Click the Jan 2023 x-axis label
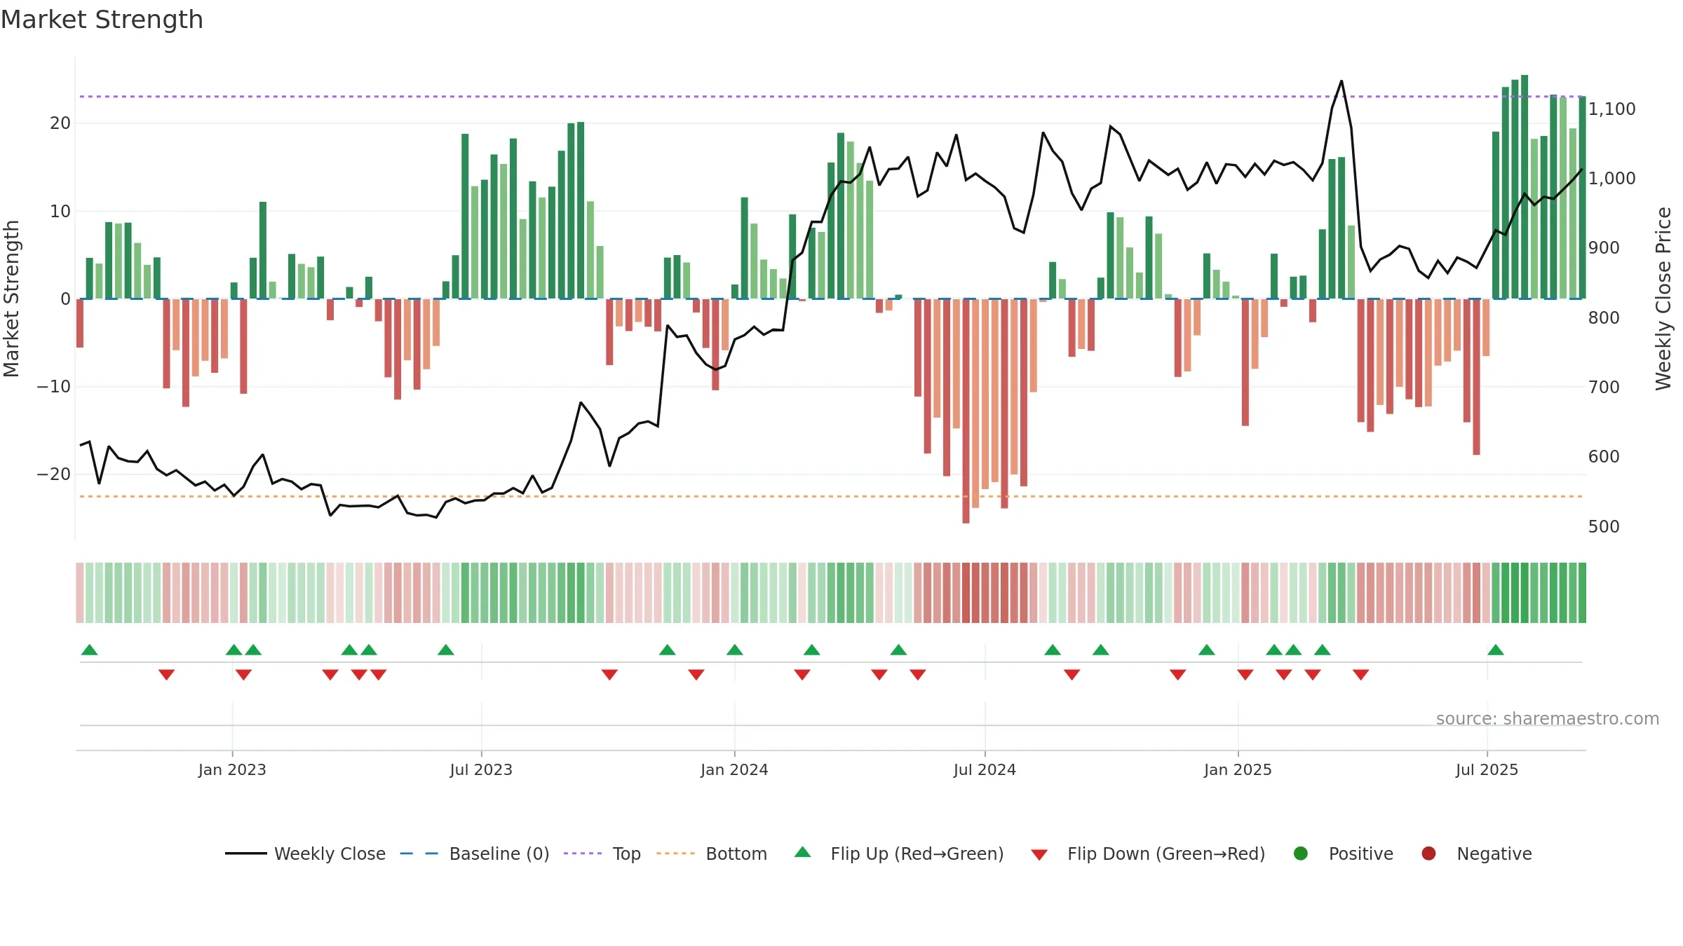The width and height of the screenshot is (1683, 946). pos(232,769)
